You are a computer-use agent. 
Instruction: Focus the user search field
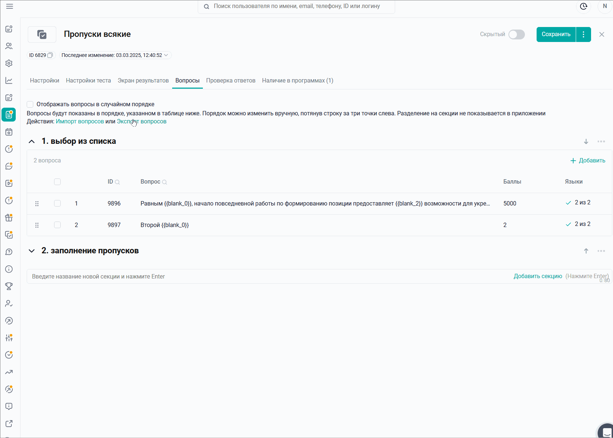(x=296, y=7)
